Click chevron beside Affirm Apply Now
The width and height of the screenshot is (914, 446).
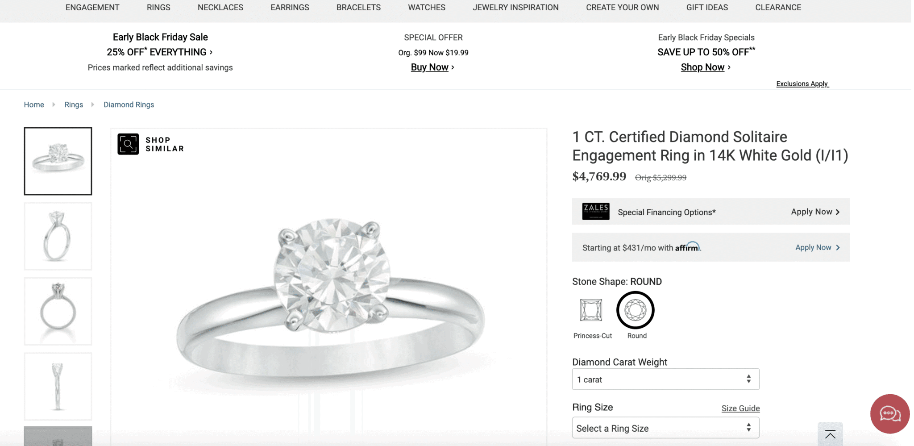pyautogui.click(x=838, y=248)
